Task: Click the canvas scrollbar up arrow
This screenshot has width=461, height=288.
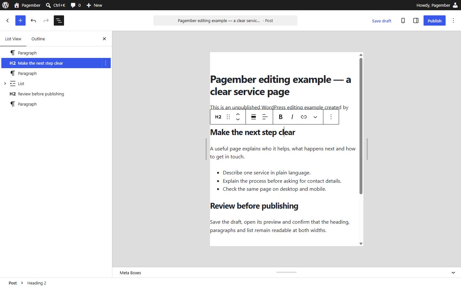Action: pos(361,55)
